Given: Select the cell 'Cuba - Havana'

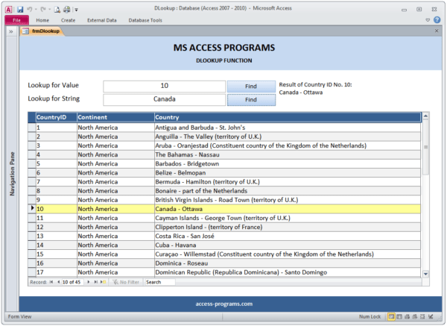Looking at the screenshot, I should pyautogui.click(x=288, y=245).
